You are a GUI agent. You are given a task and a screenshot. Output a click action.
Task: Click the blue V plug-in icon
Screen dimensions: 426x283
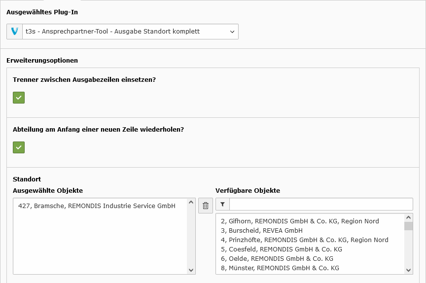tap(15, 32)
